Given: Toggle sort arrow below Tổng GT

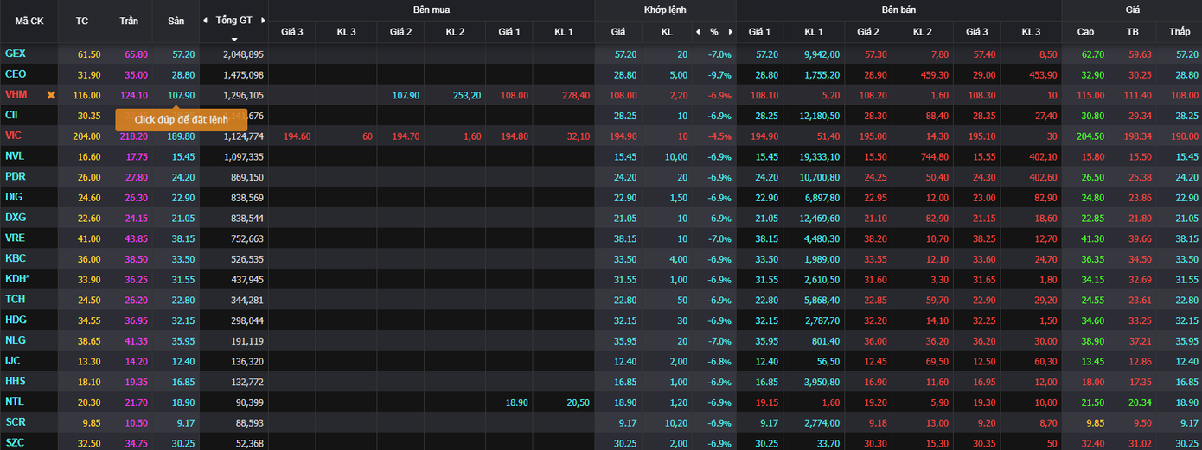Looking at the screenshot, I should click(x=233, y=39).
